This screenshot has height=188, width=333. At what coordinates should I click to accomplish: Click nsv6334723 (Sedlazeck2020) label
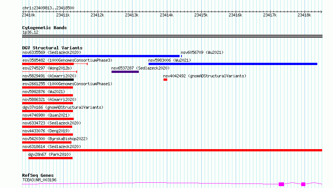click(52, 123)
